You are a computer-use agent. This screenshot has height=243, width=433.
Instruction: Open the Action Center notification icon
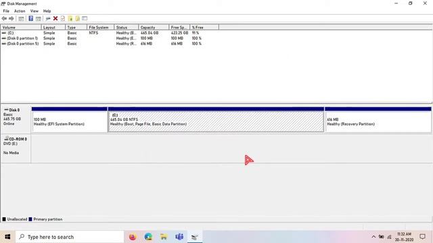pyautogui.click(x=422, y=237)
